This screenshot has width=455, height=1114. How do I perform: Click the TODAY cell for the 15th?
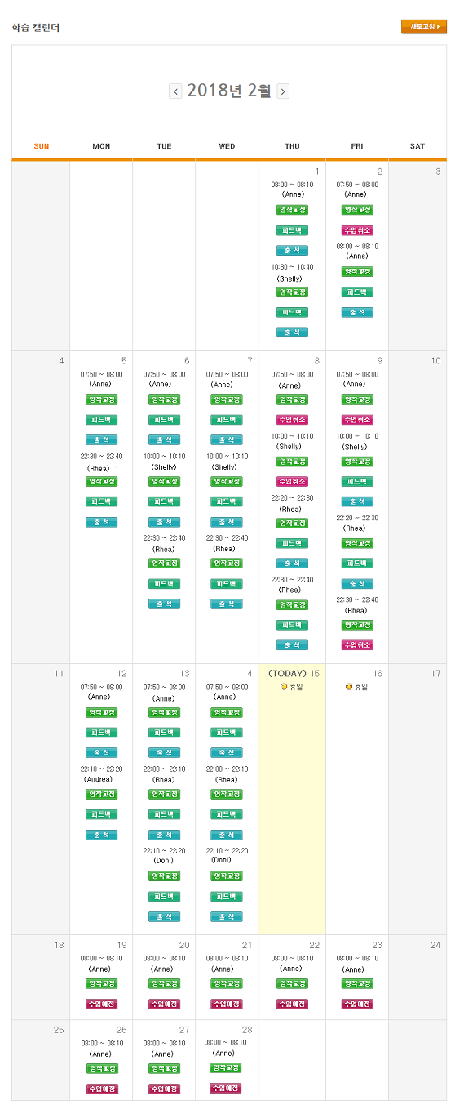tap(292, 799)
